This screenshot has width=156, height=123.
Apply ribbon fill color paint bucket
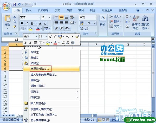(30, 29)
